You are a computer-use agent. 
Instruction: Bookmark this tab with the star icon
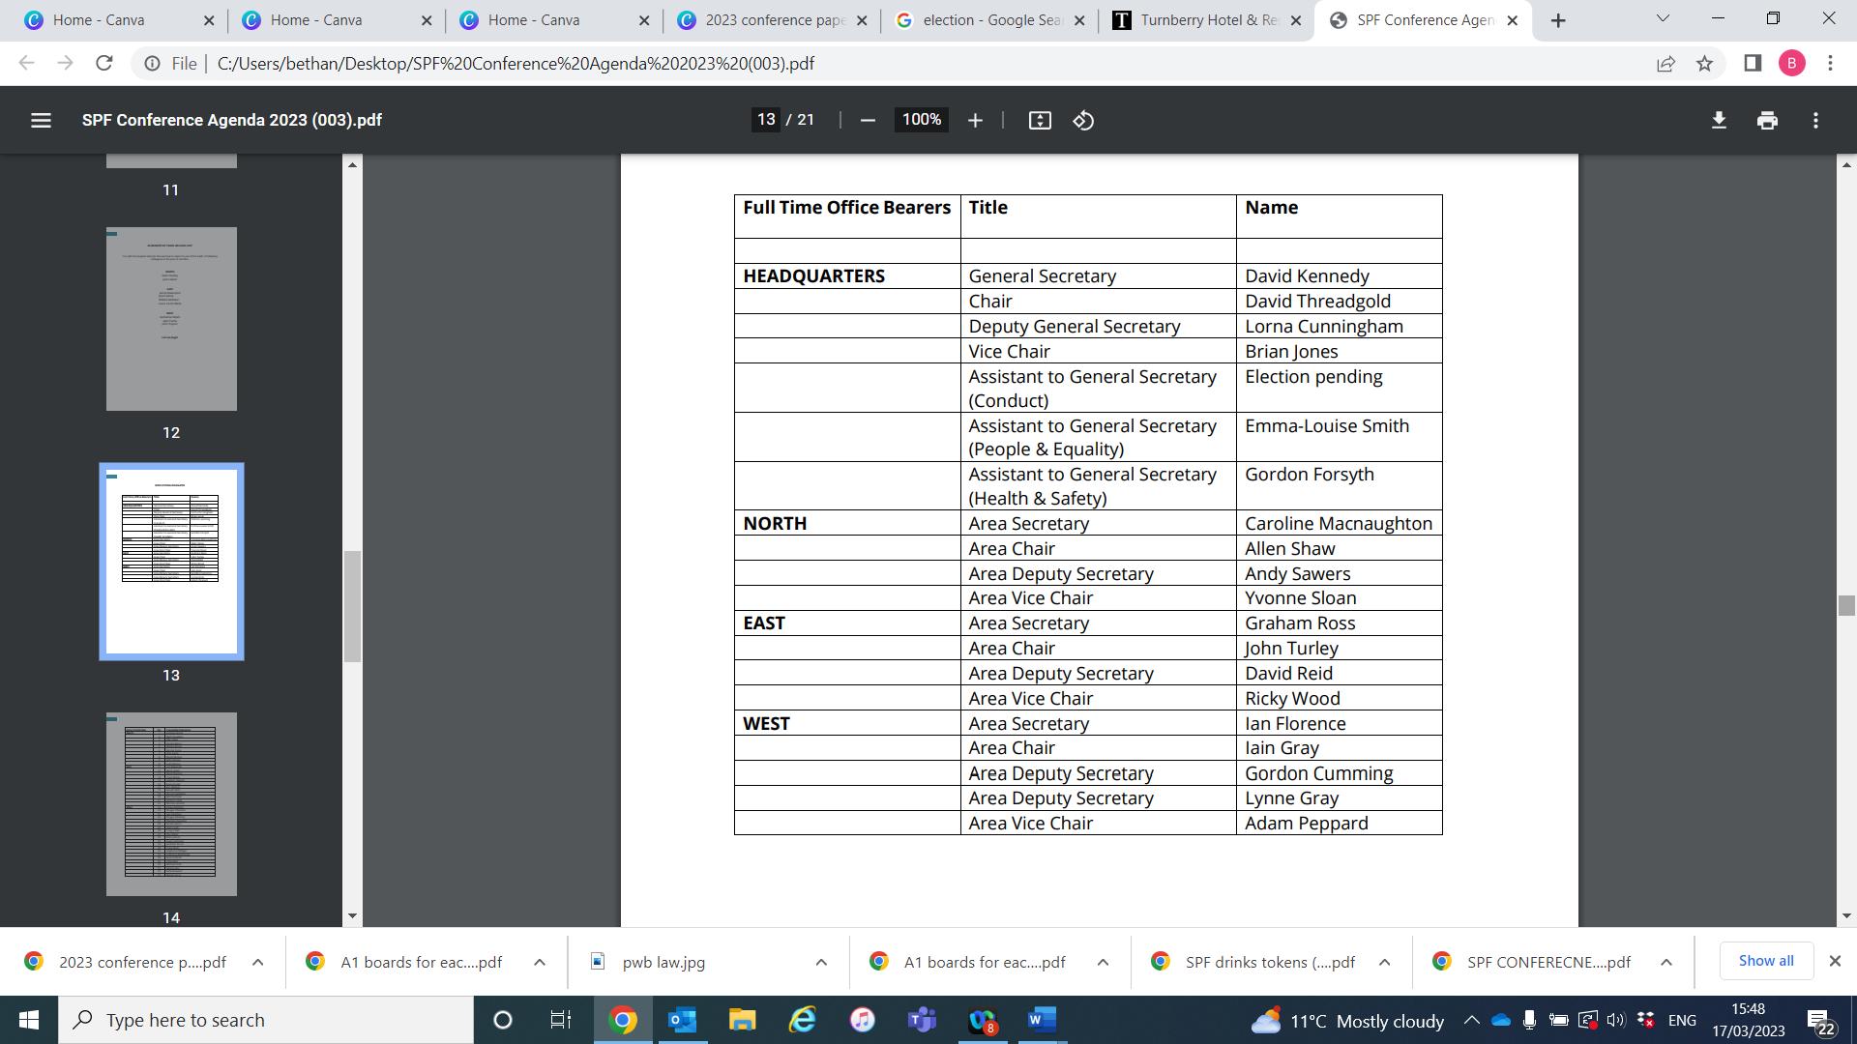pyautogui.click(x=1704, y=64)
